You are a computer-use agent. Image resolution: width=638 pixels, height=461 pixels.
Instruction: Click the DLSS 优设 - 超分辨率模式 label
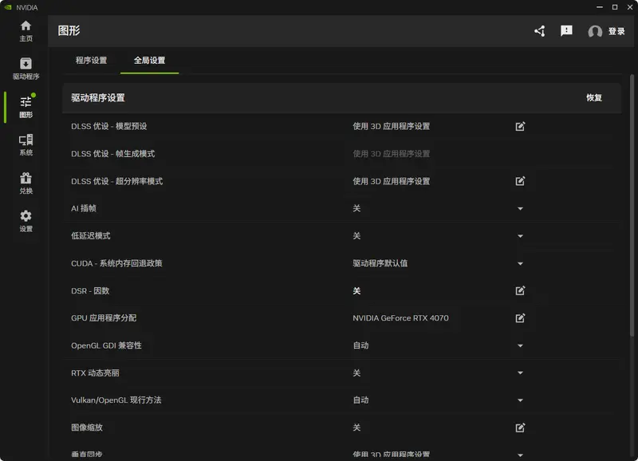(x=116, y=181)
